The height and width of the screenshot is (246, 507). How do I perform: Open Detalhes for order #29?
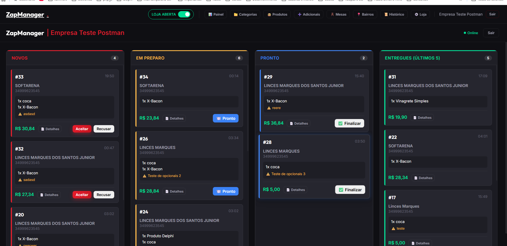click(299, 123)
